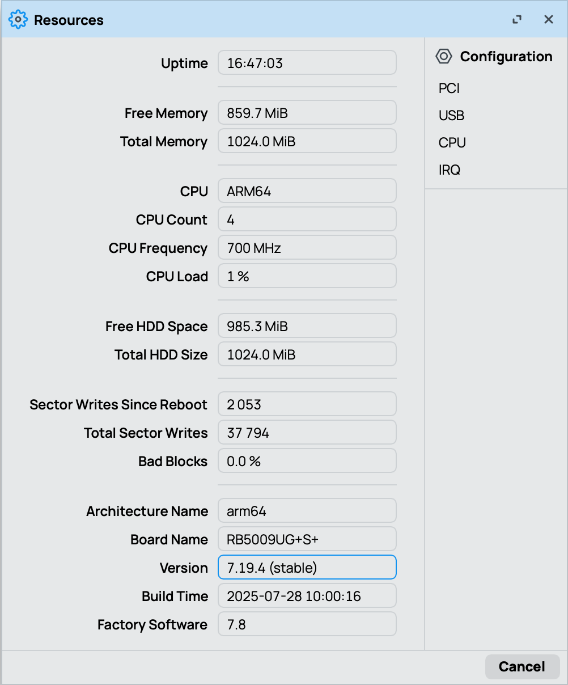Click the CPU Load label

click(x=177, y=276)
